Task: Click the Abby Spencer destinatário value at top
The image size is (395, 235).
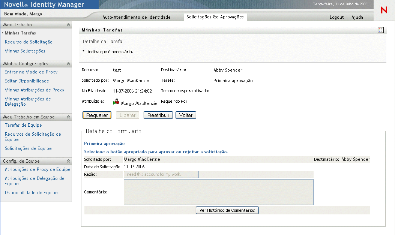Action: pyautogui.click(x=228, y=70)
